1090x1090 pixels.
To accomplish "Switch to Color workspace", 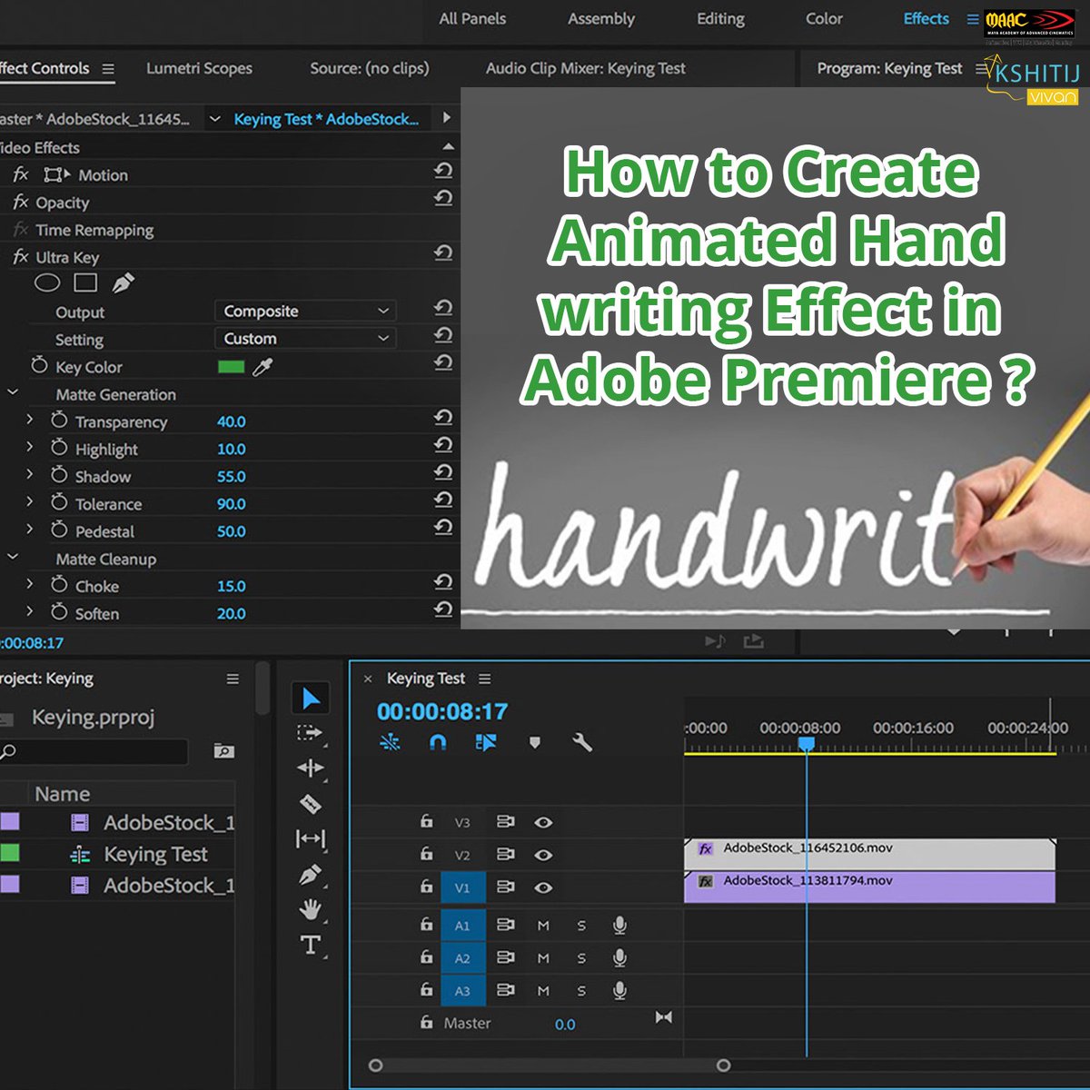I will coord(824,18).
